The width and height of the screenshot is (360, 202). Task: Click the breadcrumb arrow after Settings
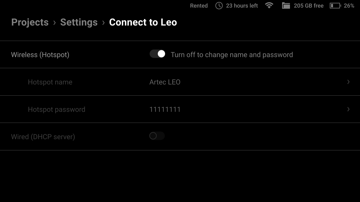103,22
